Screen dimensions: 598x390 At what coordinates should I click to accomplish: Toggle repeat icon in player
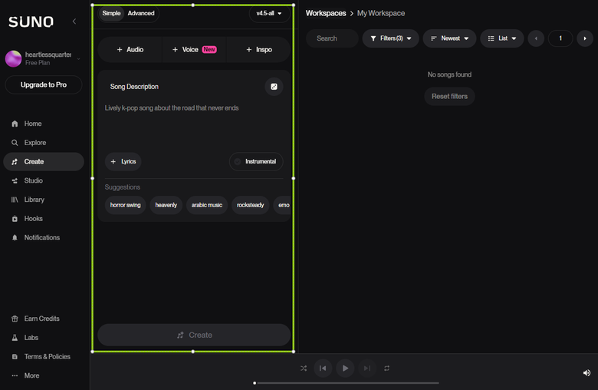coord(386,369)
